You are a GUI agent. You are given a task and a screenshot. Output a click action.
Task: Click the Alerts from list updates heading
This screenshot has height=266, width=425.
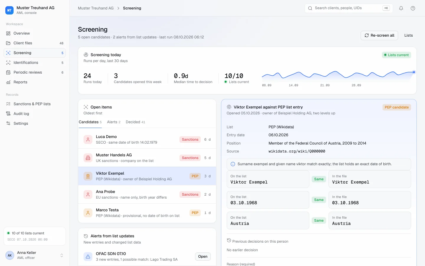(112, 236)
